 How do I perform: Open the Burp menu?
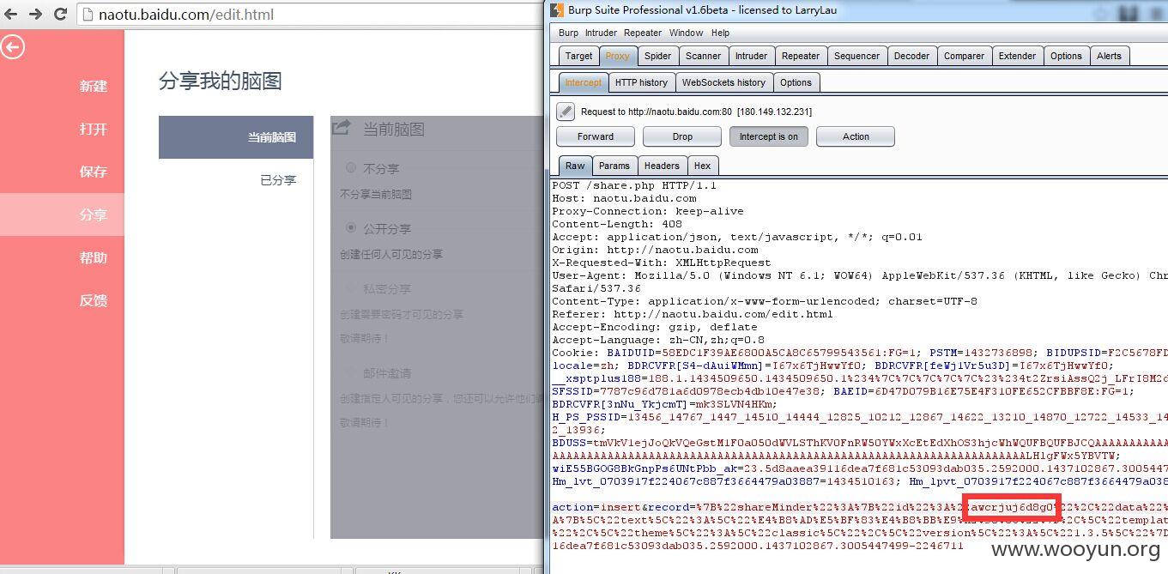click(568, 33)
